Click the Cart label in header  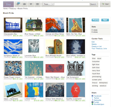tap(107, 4)
